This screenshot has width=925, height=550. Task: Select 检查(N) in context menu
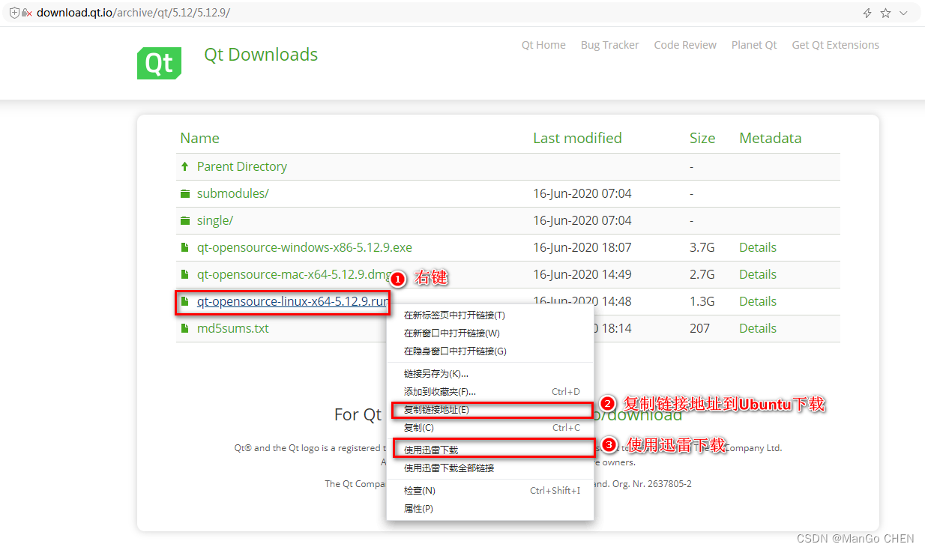490,491
